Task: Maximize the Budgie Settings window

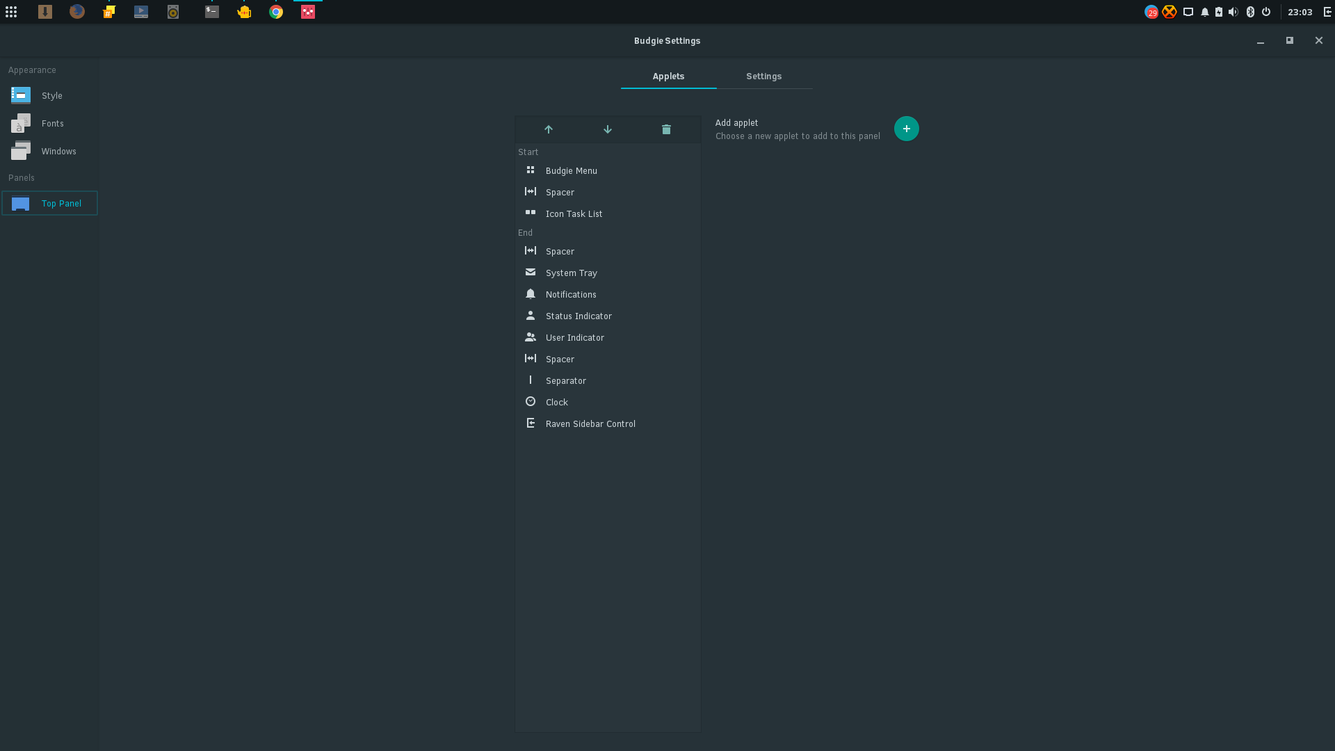Action: 1289,40
